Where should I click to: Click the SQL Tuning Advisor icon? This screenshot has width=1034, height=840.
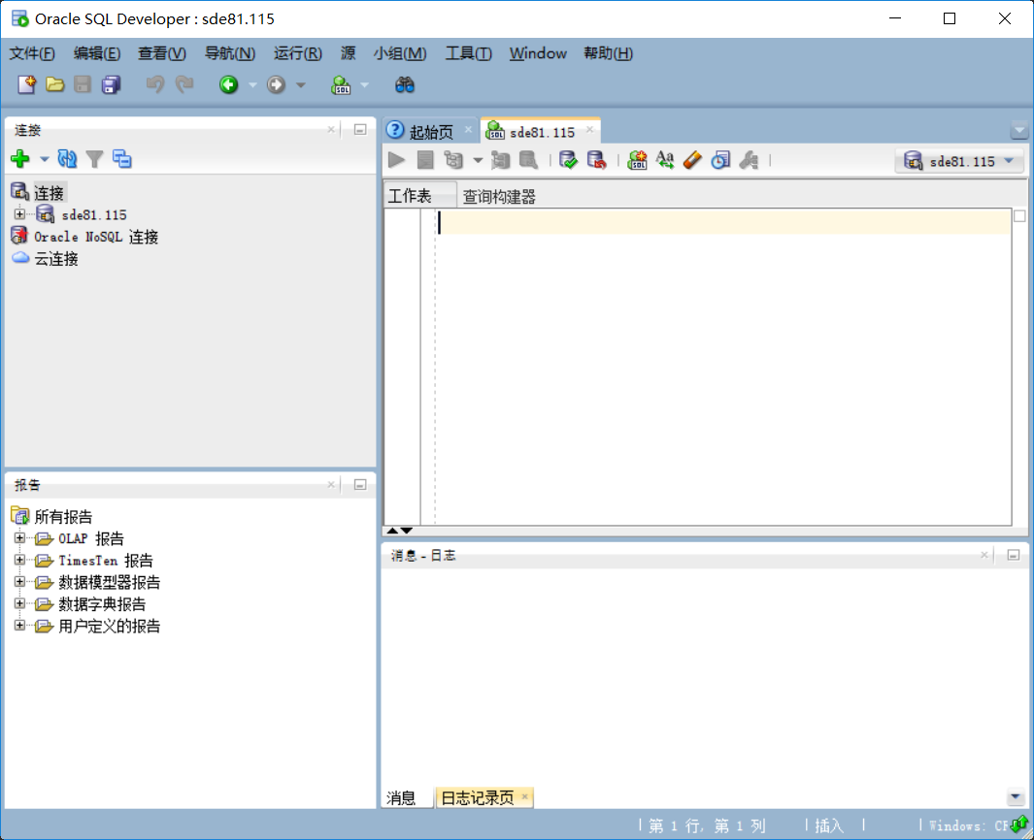coord(529,160)
